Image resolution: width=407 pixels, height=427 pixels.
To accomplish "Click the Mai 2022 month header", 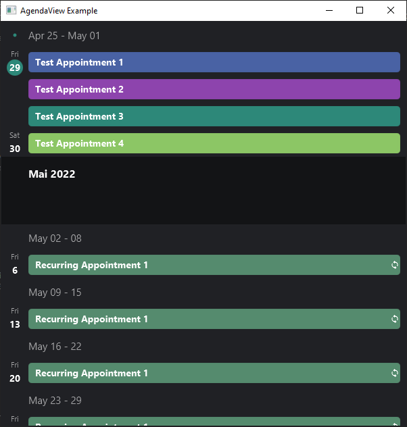I will (52, 174).
